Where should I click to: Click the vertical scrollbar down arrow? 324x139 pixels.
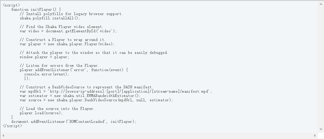point(321,129)
